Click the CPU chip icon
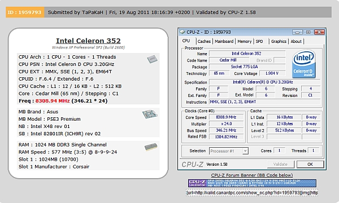 click(152, 59)
